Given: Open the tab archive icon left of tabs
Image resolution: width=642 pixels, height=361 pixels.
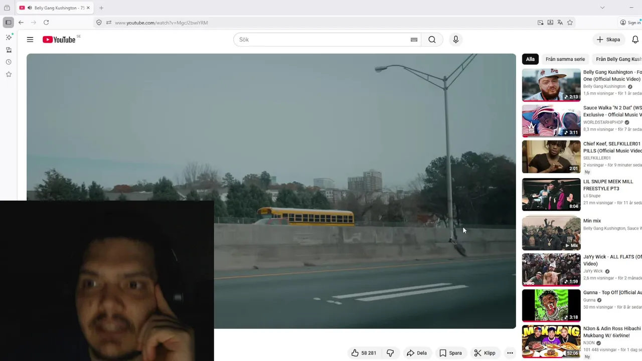Looking at the screenshot, I should click(x=7, y=8).
